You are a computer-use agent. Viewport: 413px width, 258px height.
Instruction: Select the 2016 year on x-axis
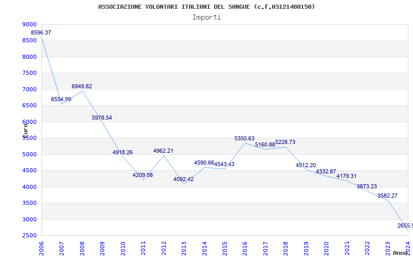click(245, 248)
